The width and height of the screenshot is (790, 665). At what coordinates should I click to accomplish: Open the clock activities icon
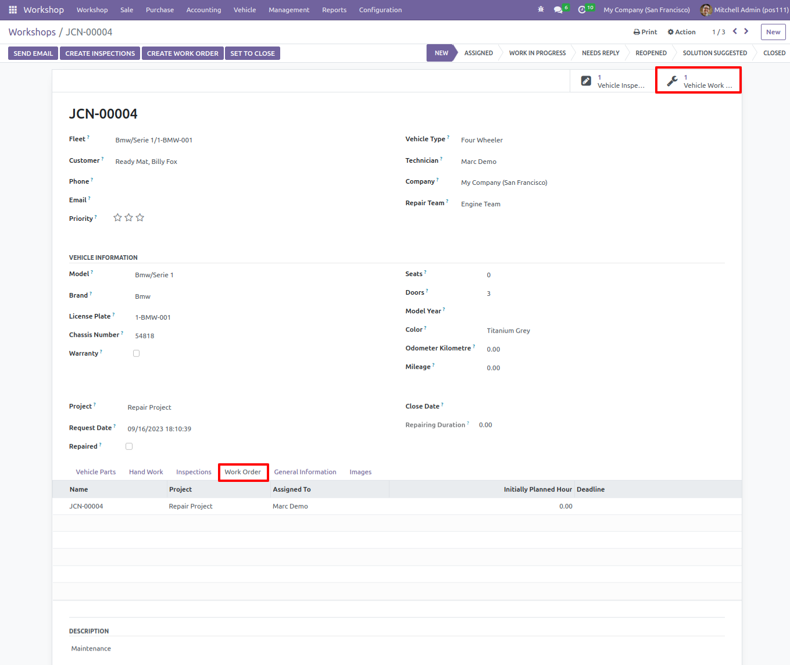582,10
